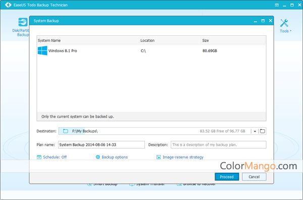Expand the Destination dropdown arrow
The height and width of the screenshot is (200, 303).
(255, 131)
